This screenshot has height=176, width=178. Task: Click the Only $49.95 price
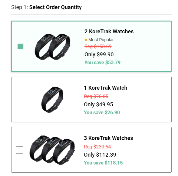98,105
